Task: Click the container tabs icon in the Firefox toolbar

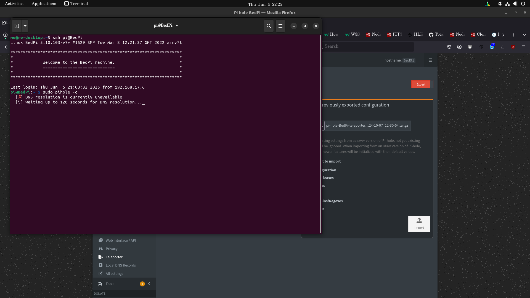Action: (481, 47)
